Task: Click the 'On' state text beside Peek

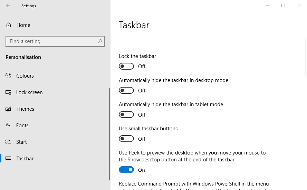Action: pyautogui.click(x=142, y=170)
